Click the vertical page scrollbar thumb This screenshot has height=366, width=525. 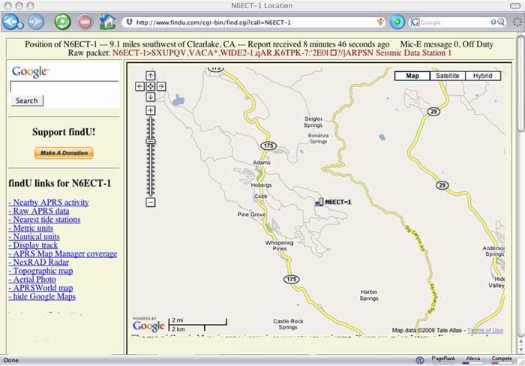pos(520,84)
